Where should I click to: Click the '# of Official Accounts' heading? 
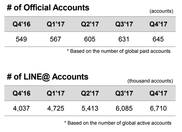[48, 8]
